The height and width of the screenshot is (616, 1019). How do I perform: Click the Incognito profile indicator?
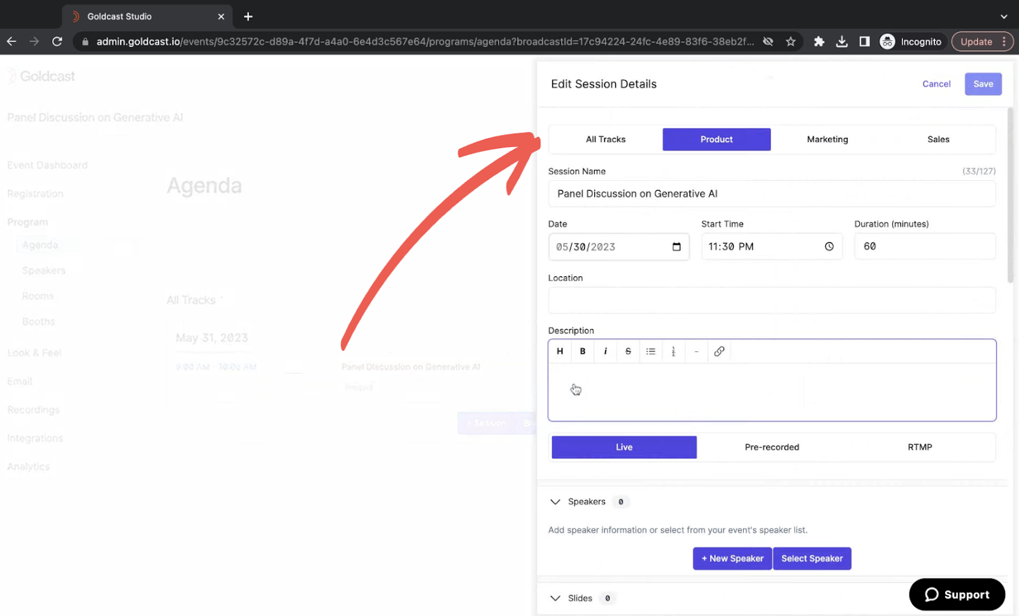(911, 41)
